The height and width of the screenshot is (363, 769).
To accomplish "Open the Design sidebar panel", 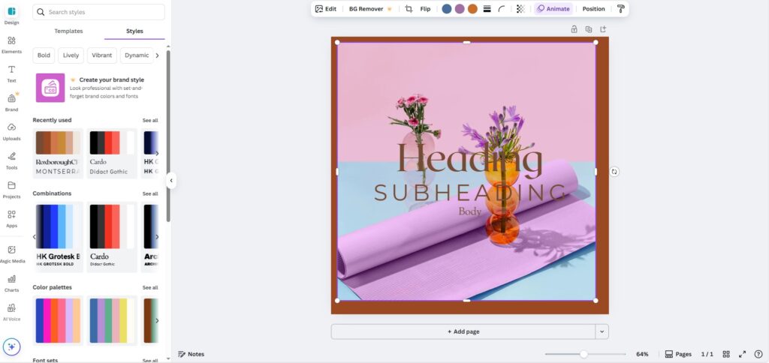I will pyautogui.click(x=11, y=15).
